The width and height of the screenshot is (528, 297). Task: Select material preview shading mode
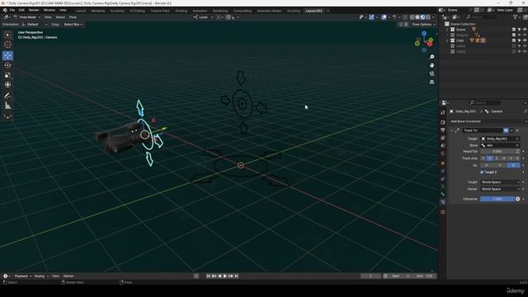pos(423,17)
